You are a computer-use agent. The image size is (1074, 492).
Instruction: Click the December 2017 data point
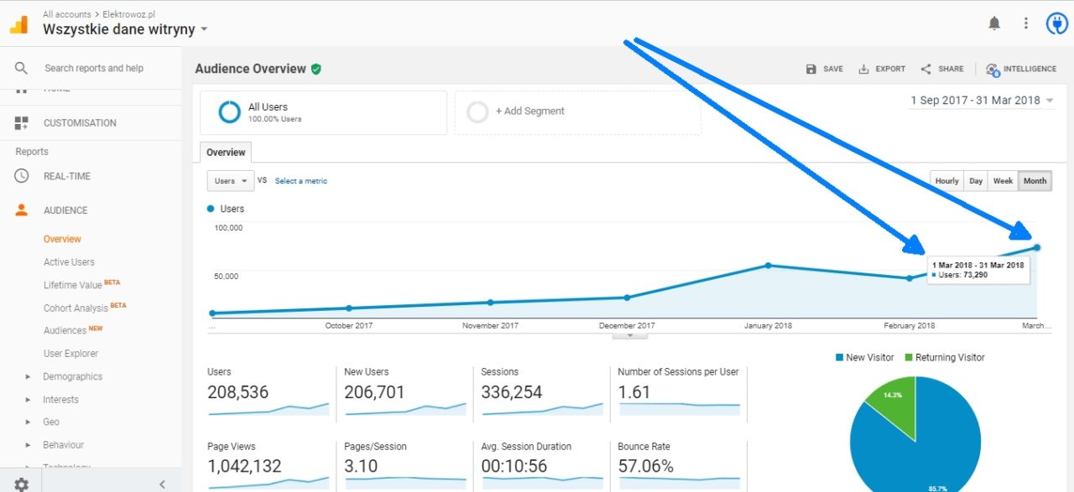[627, 298]
